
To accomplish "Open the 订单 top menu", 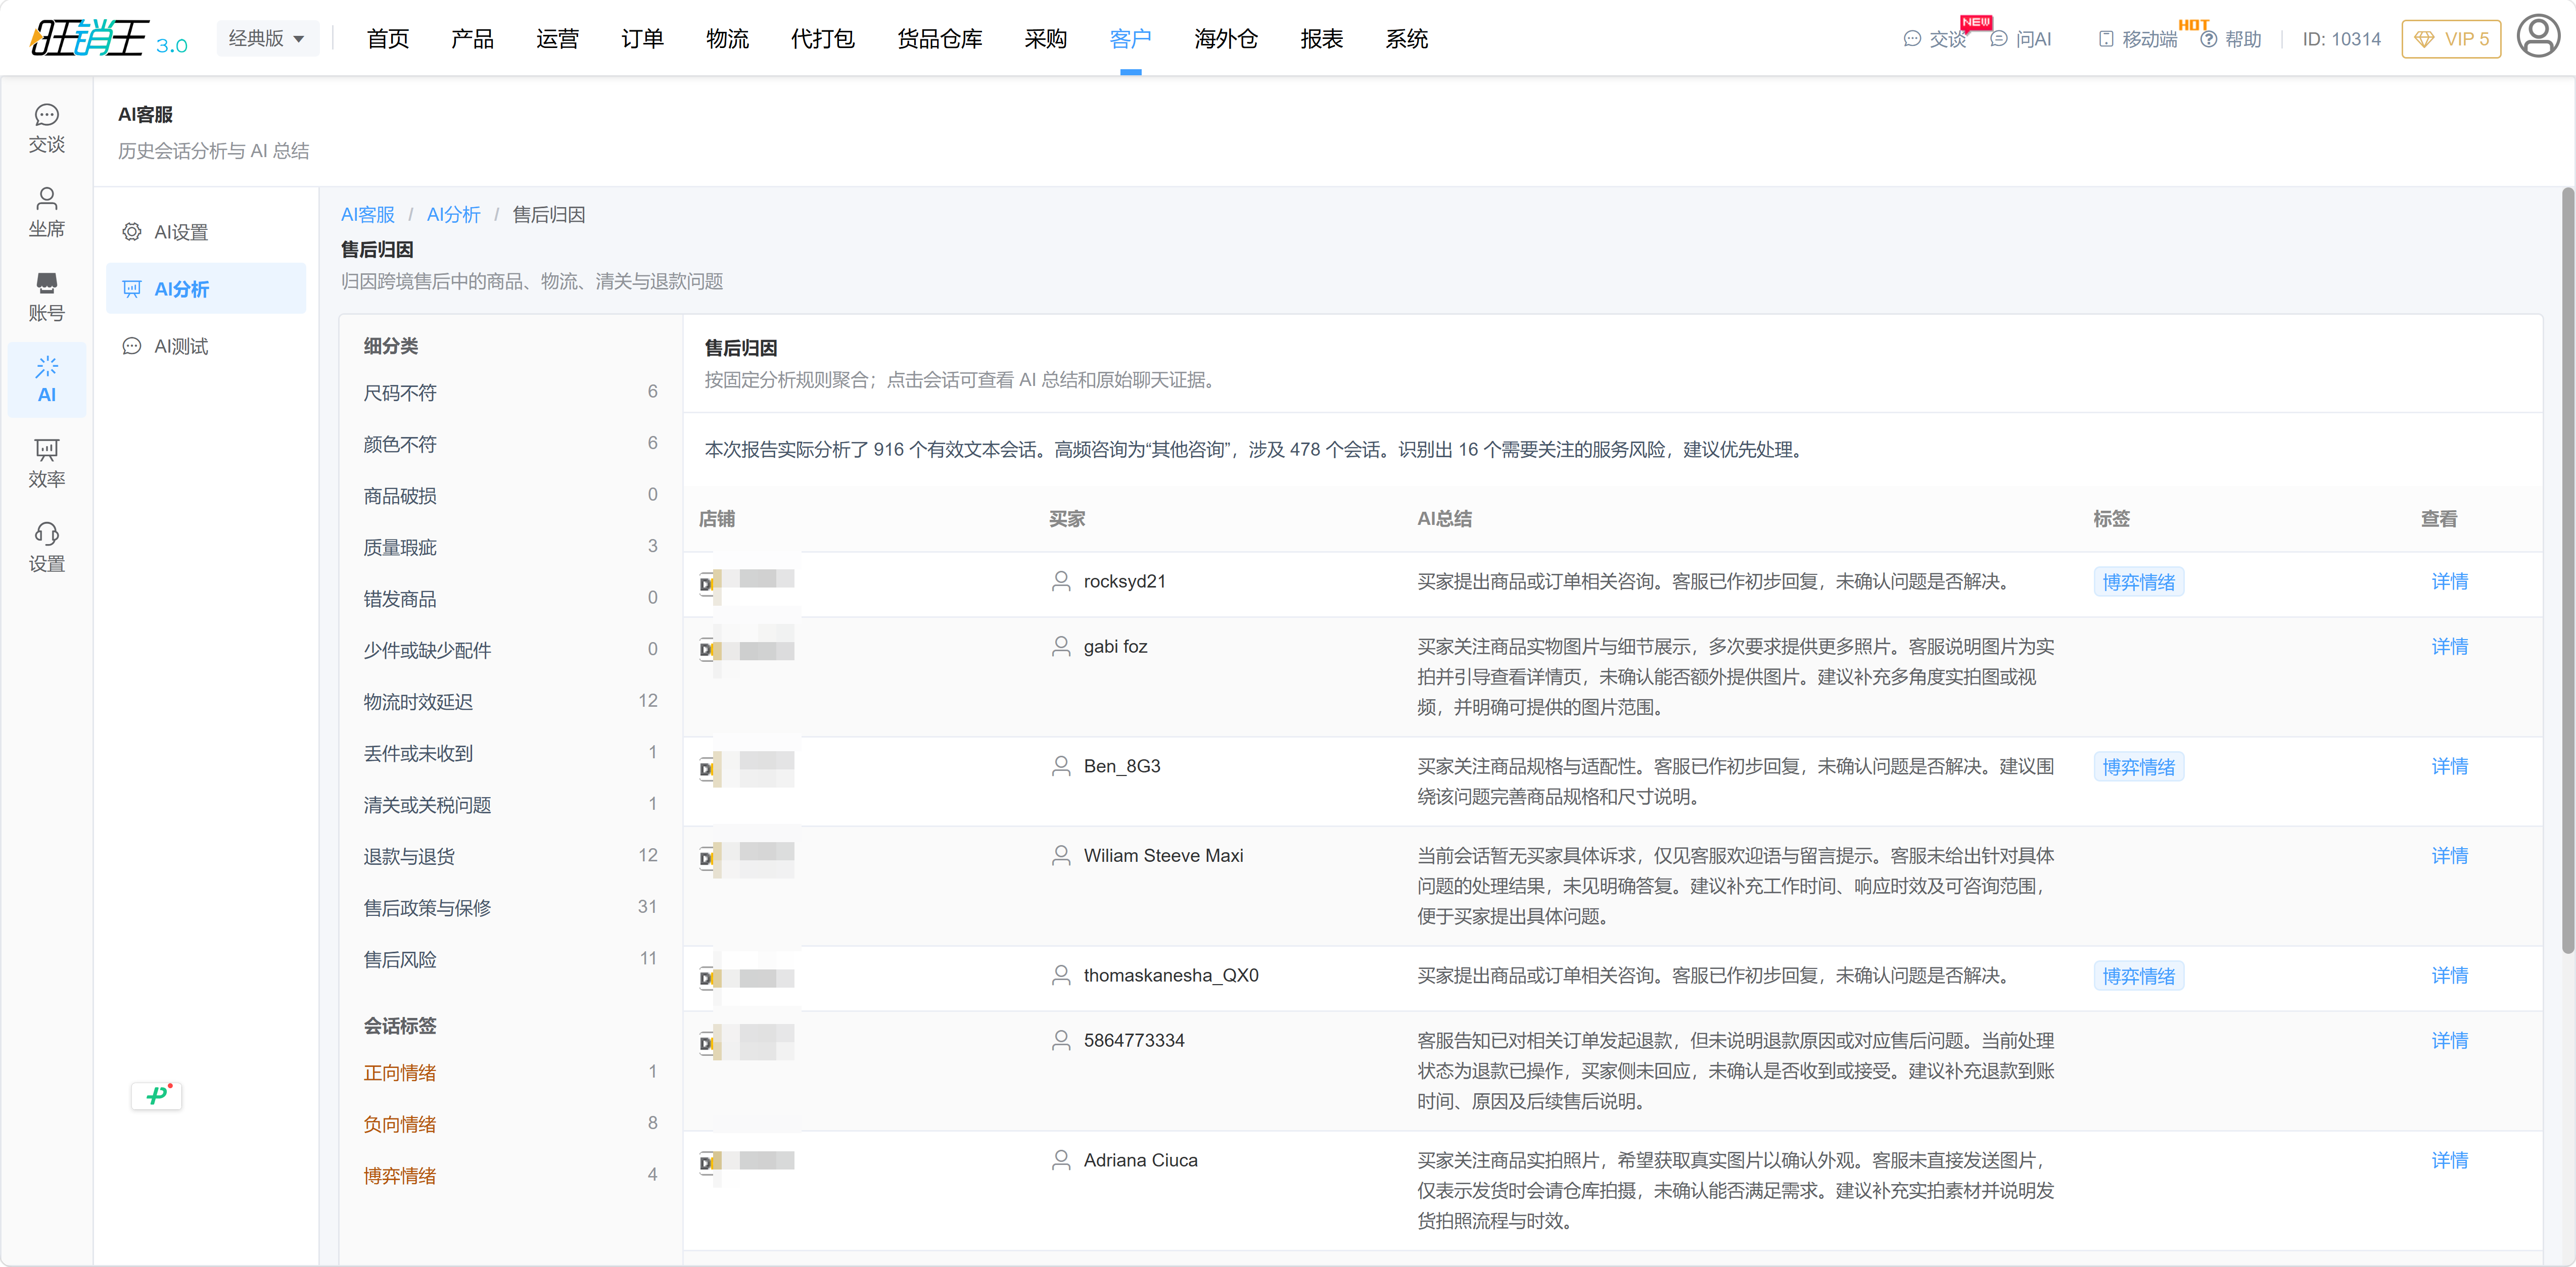I will point(642,38).
